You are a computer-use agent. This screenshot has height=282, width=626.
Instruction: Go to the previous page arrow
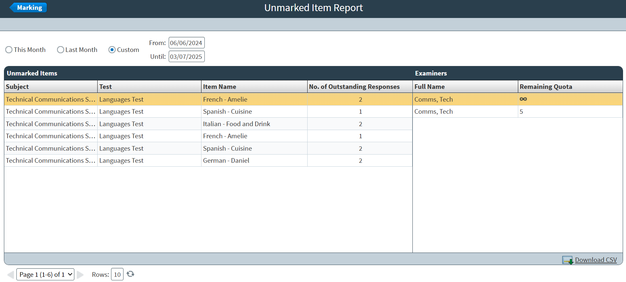pos(10,274)
